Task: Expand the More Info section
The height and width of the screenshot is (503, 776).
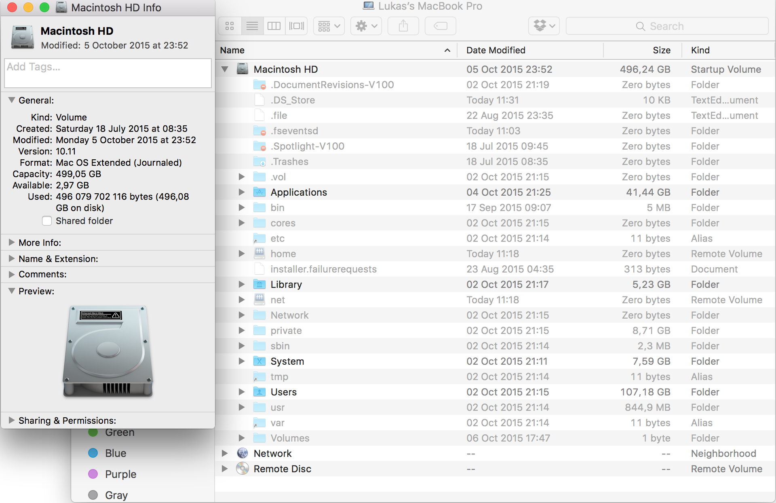Action: click(x=12, y=242)
